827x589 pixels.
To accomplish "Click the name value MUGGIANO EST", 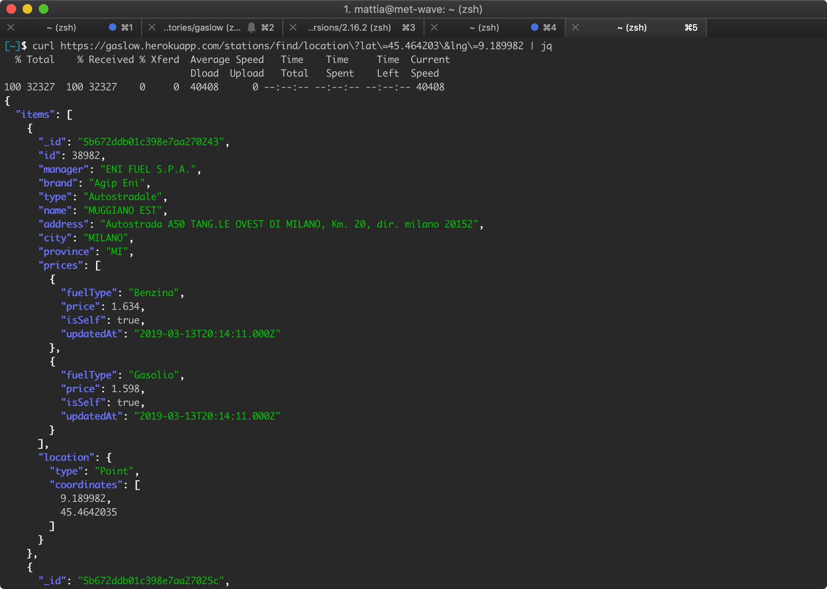I will tap(123, 211).
